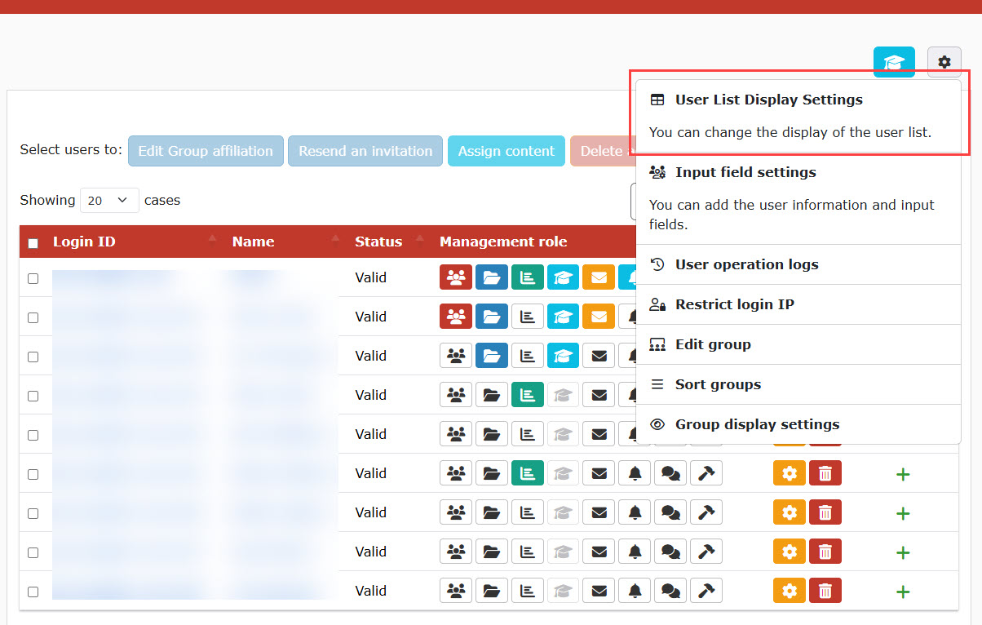Open User List Display Settings menu item
This screenshot has height=625, width=982.
pyautogui.click(x=767, y=100)
